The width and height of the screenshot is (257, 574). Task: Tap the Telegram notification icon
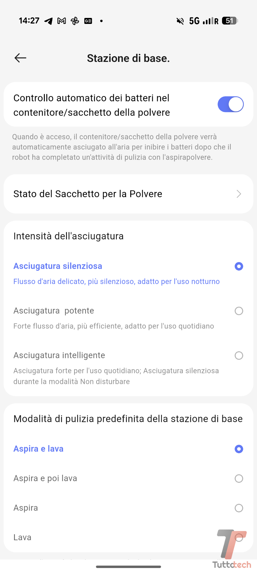[x=48, y=21]
